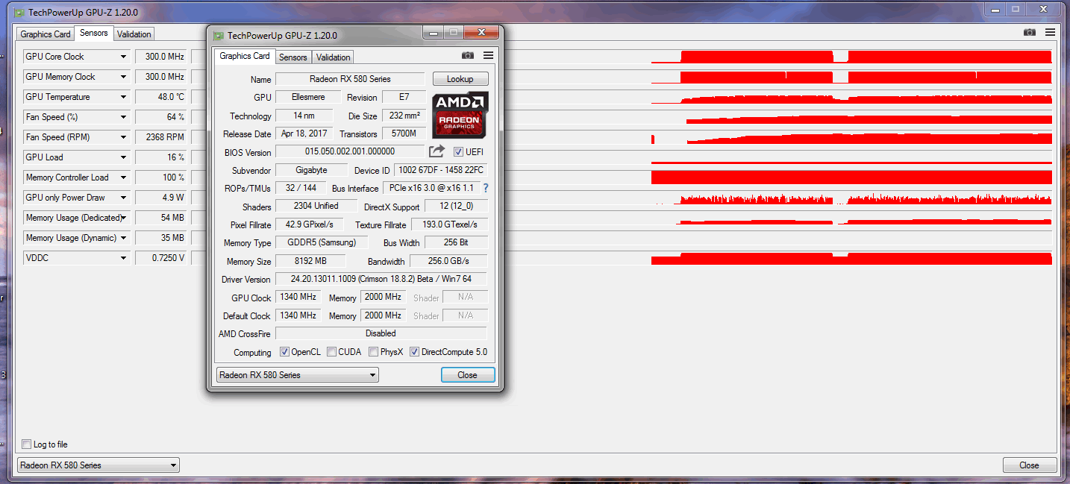Click the Fan Speed value 2368 RPM

point(160,137)
